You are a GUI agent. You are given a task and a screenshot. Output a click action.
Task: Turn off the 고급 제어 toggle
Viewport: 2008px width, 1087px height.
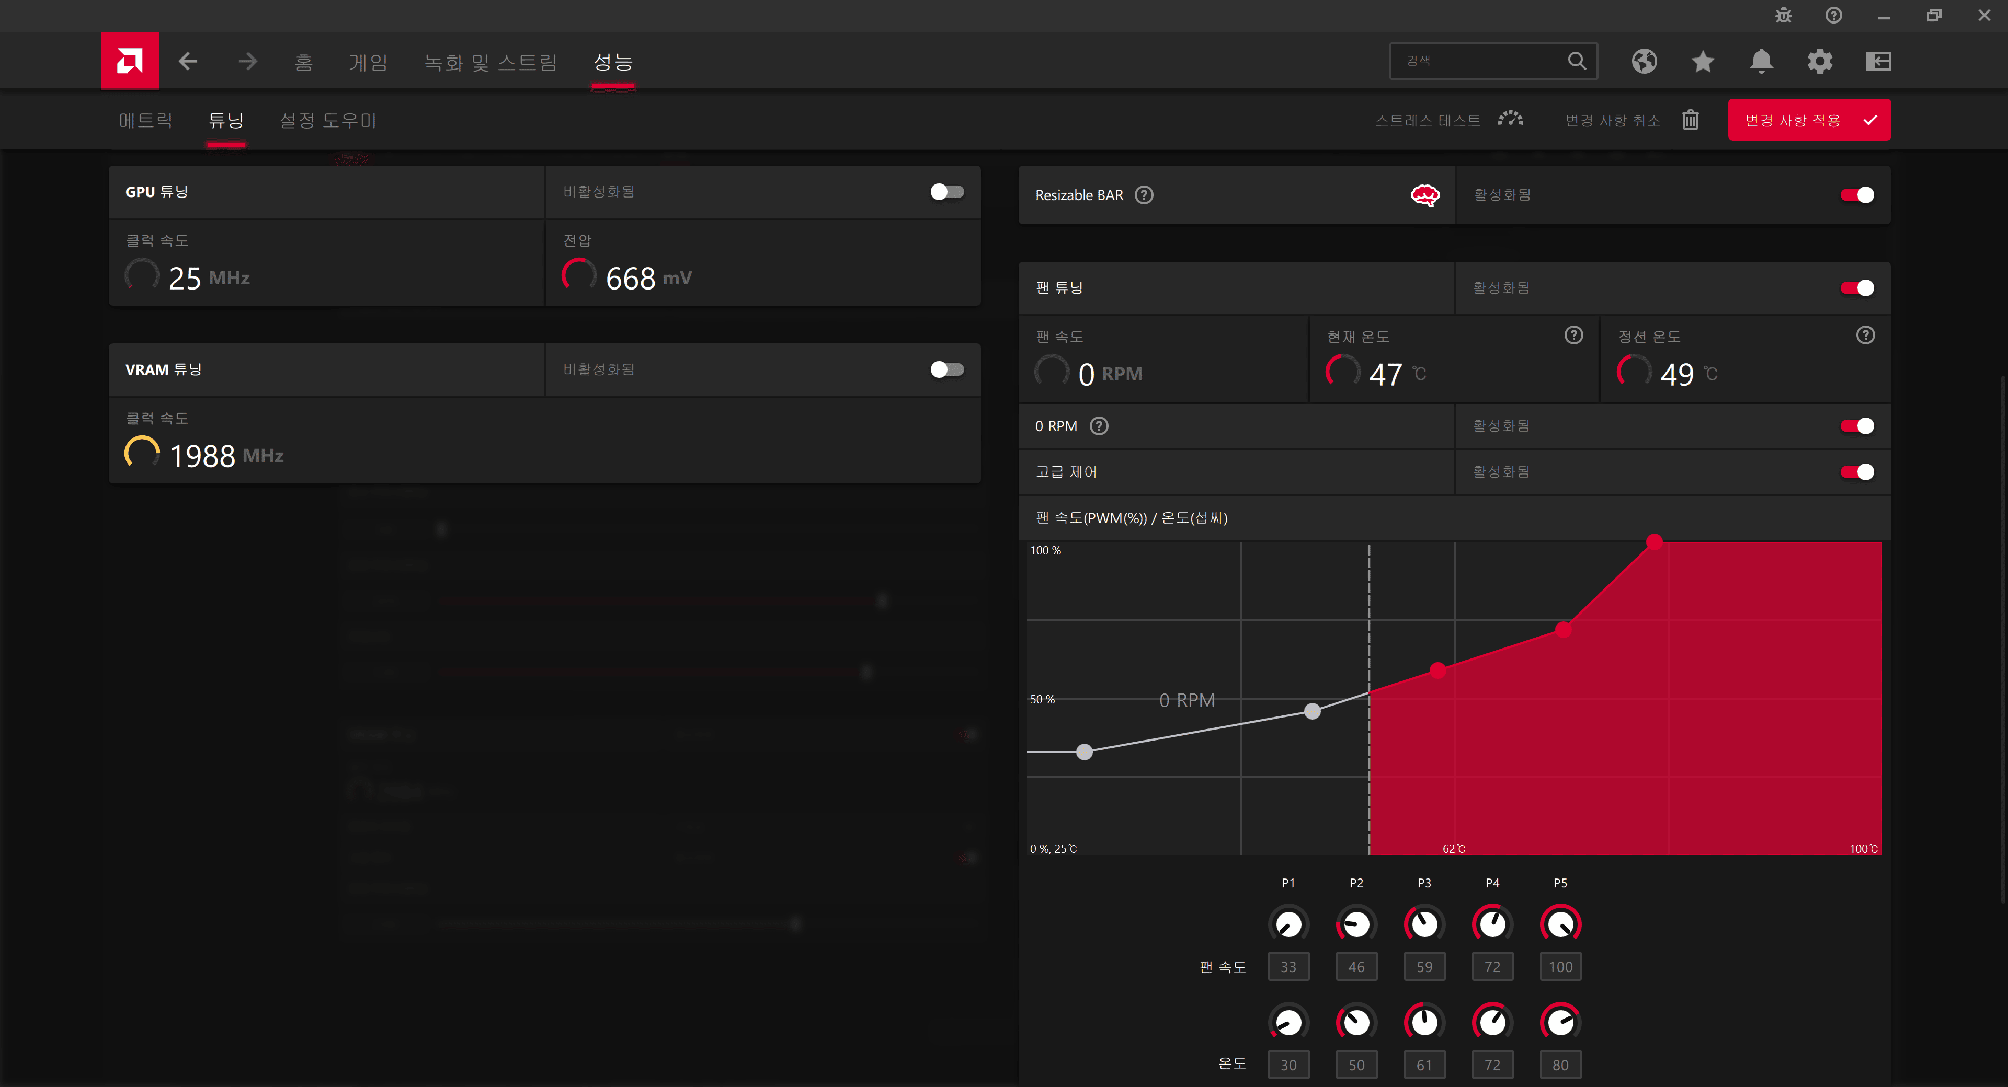[1857, 472]
